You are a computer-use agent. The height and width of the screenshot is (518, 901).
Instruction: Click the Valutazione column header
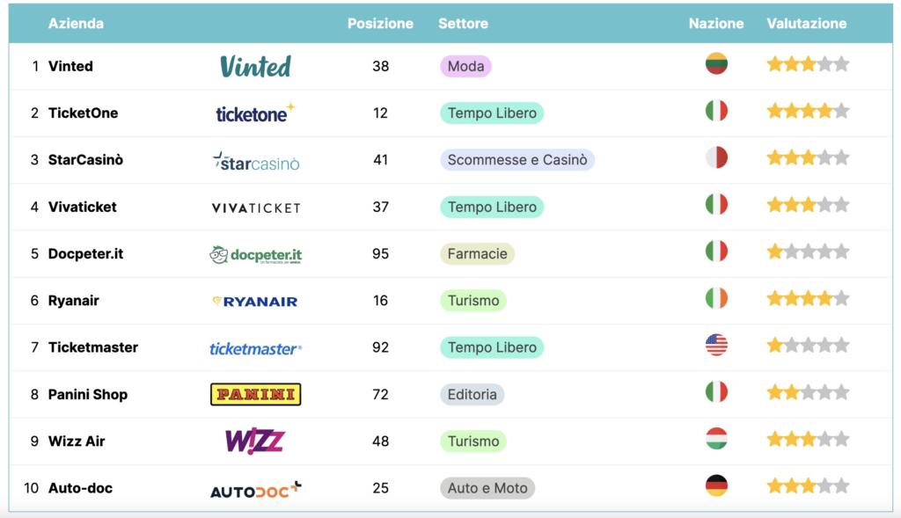806,24
